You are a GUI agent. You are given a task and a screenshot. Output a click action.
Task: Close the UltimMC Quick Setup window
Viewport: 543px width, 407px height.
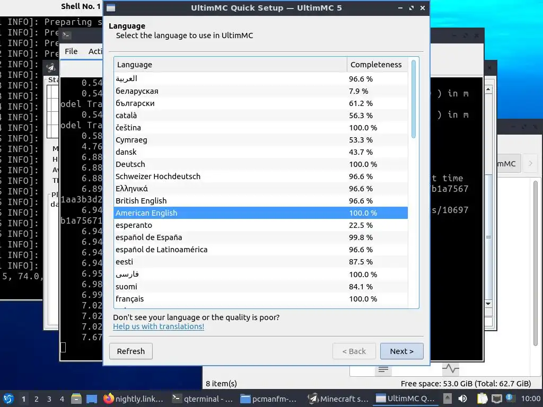[x=423, y=8]
